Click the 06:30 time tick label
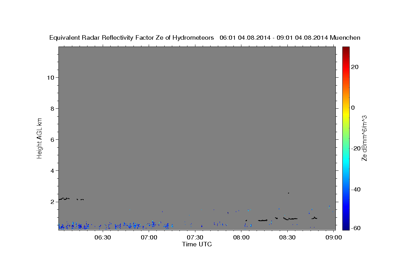Image resolution: width=415 pixels, height=276 pixels. 103,238
